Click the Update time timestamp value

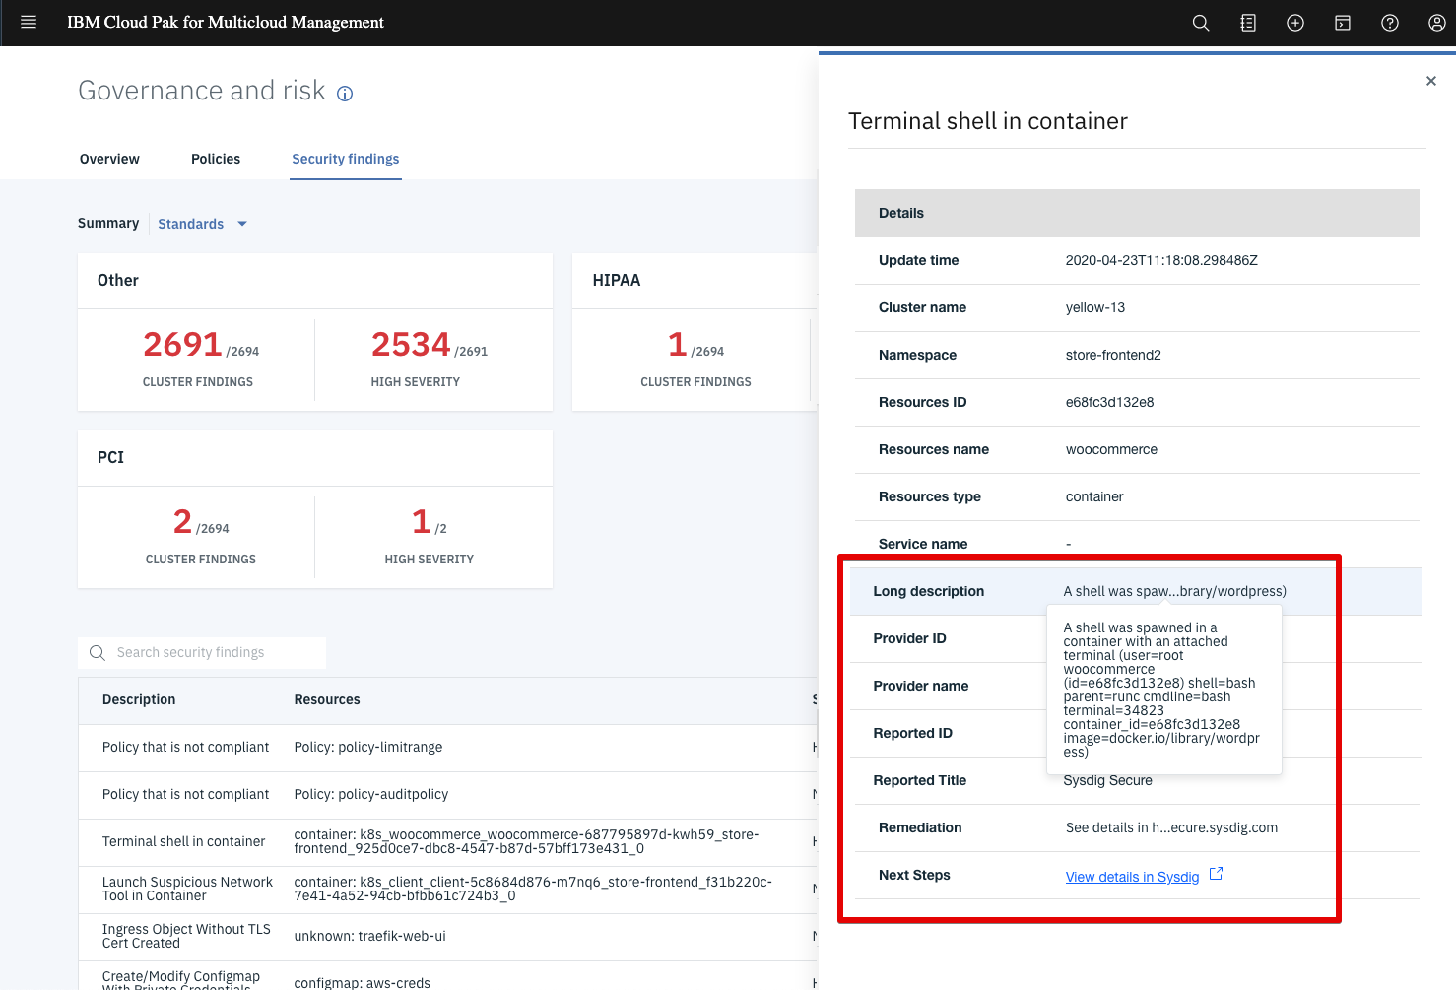[1161, 260]
